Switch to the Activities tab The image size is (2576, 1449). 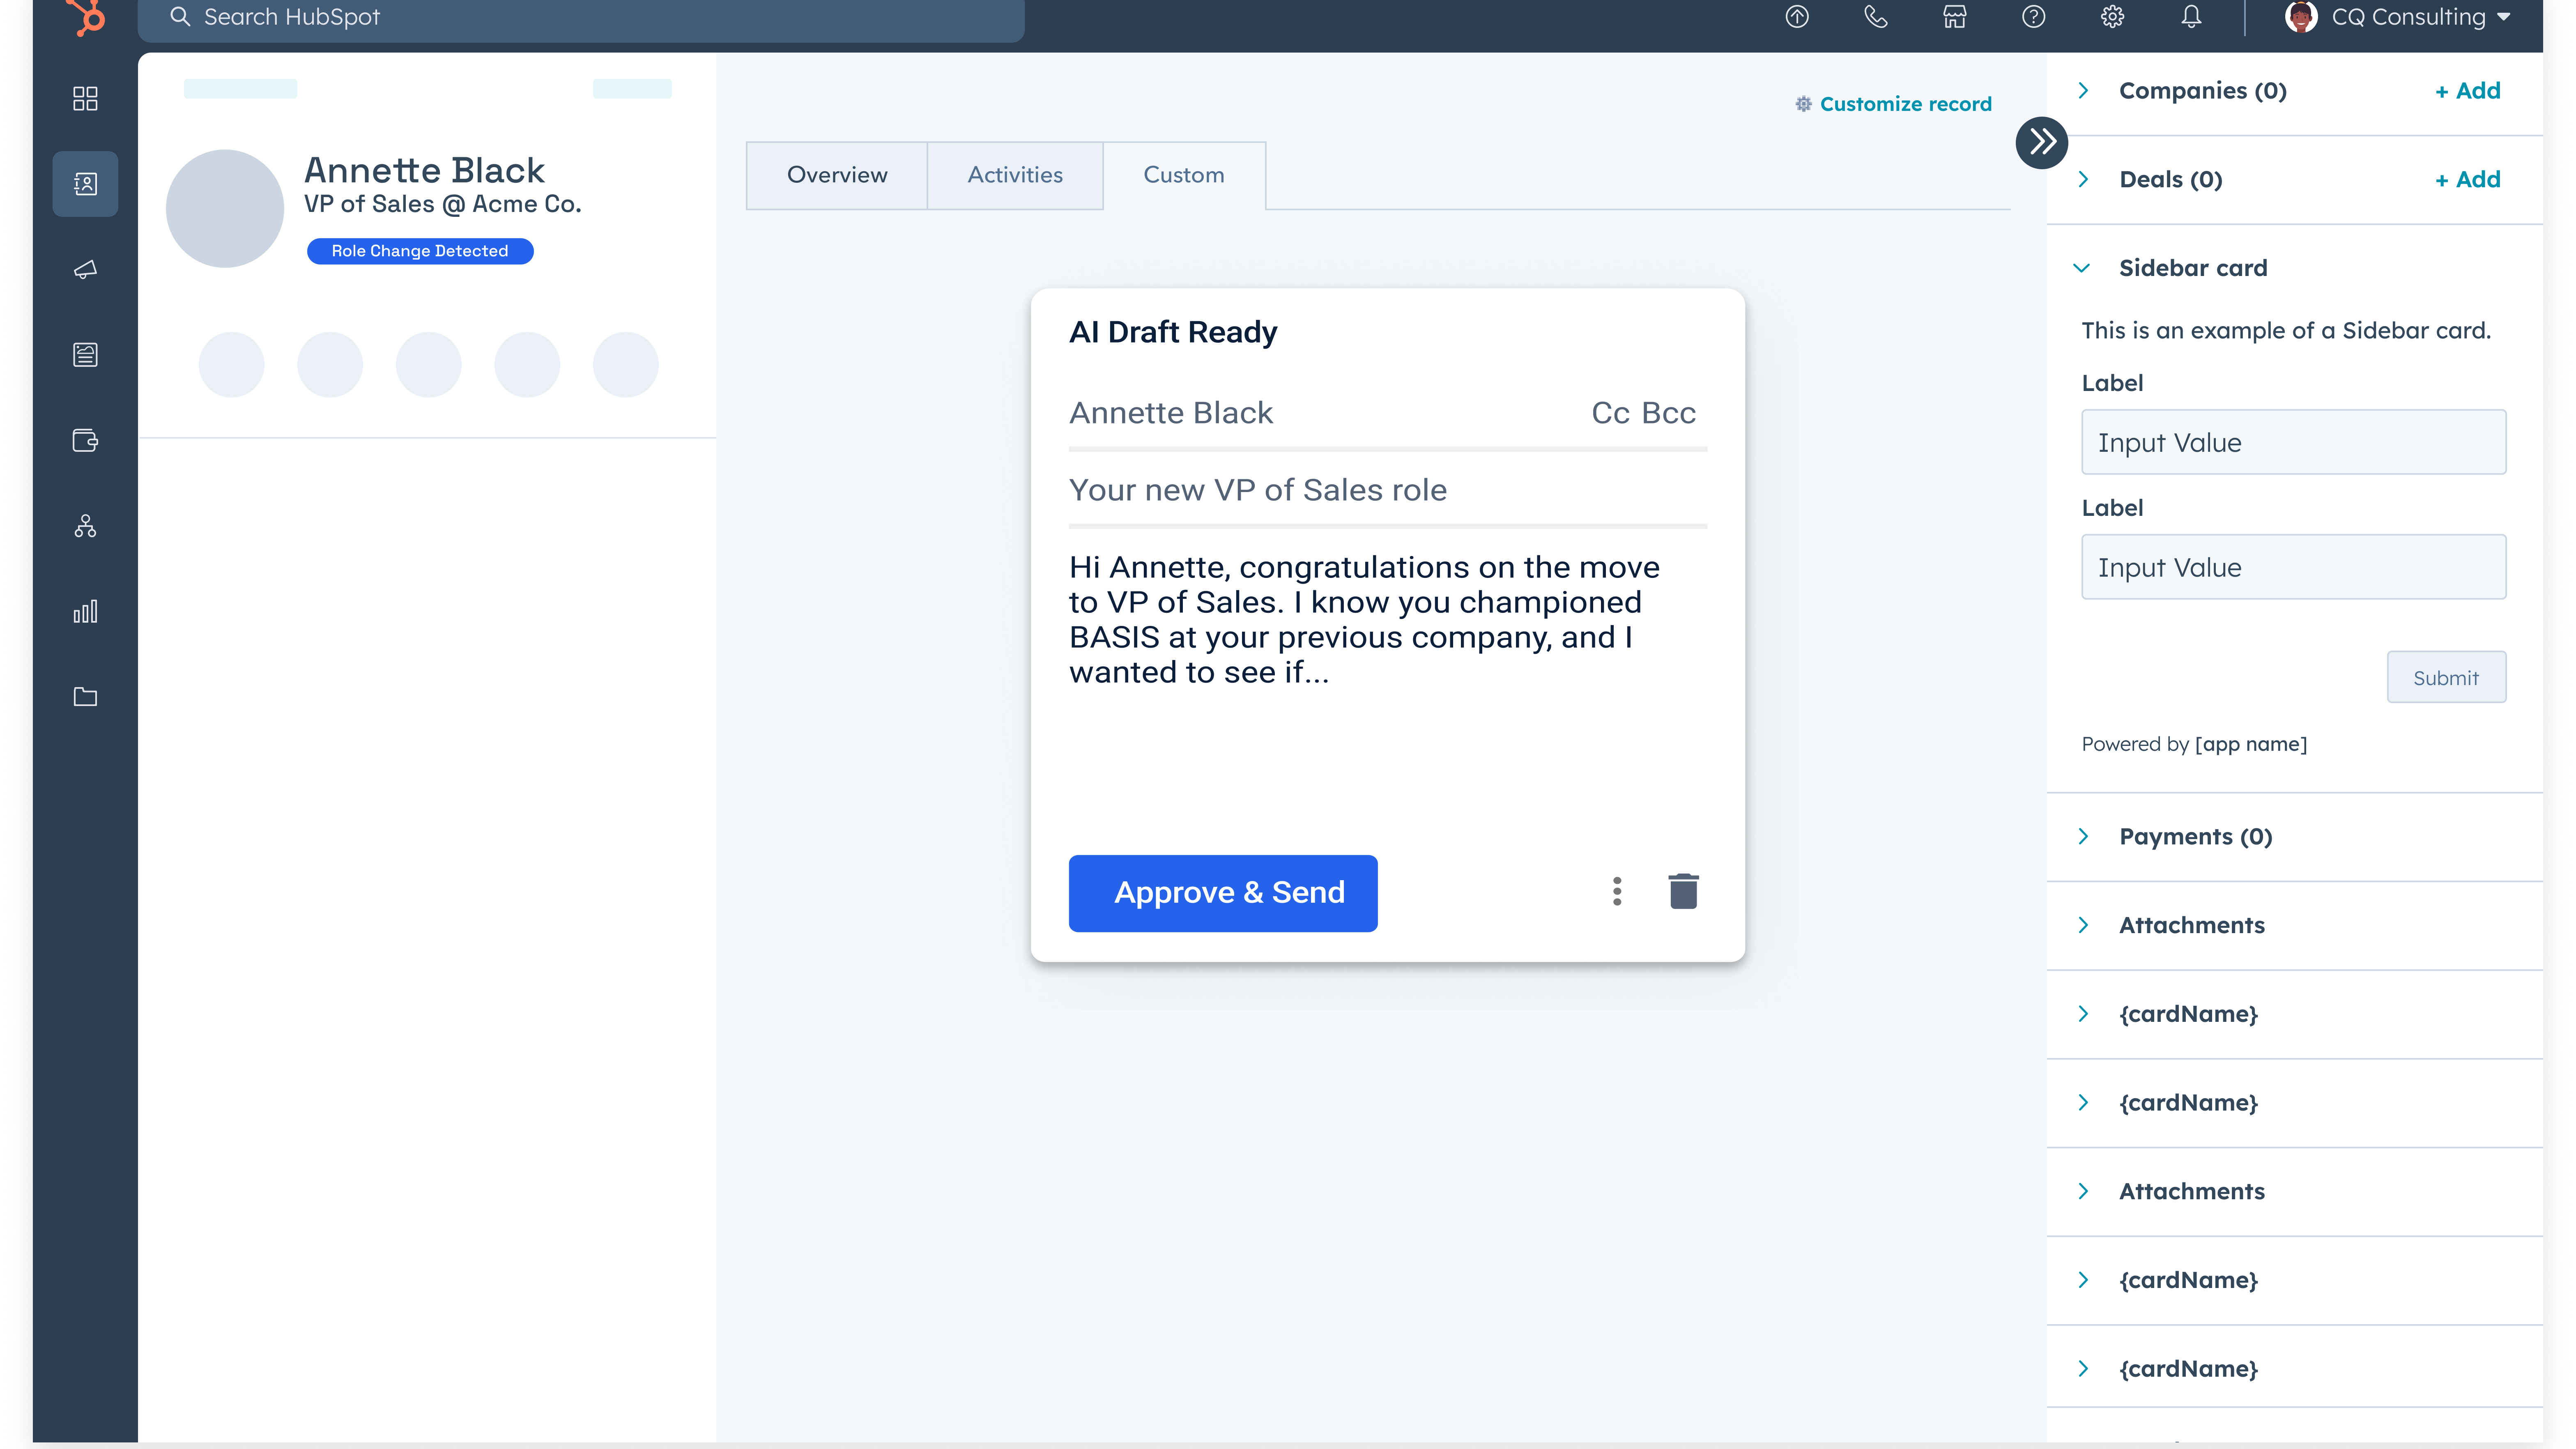[x=1015, y=175]
